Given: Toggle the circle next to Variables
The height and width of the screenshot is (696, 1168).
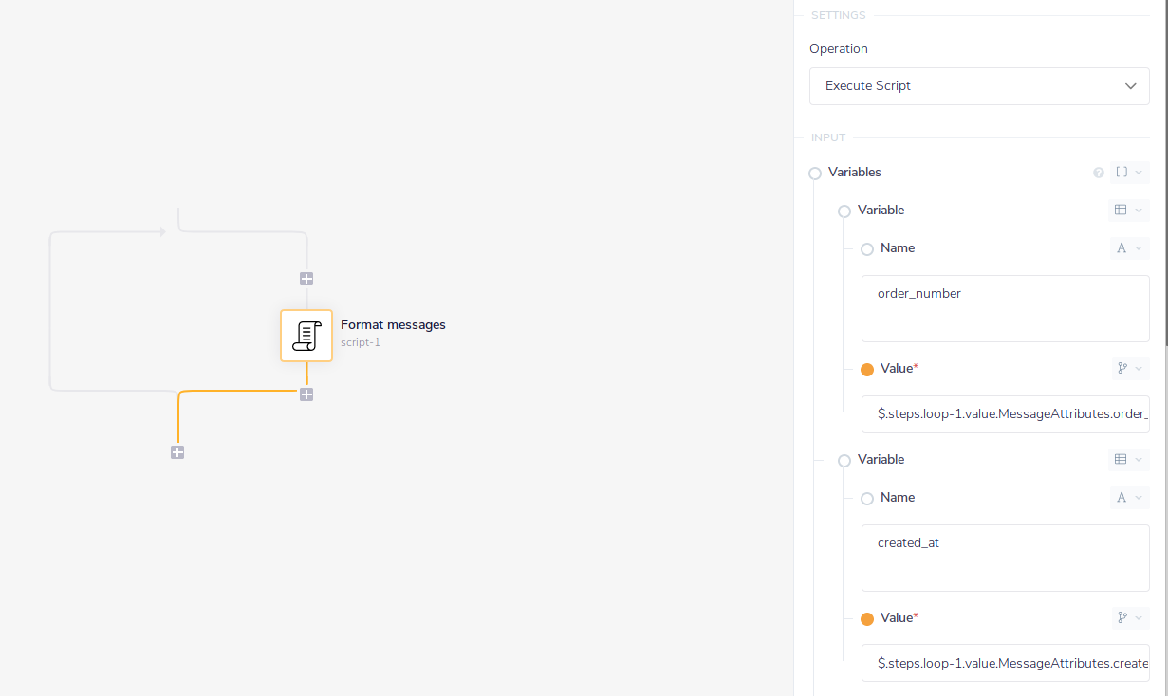Looking at the screenshot, I should [815, 174].
